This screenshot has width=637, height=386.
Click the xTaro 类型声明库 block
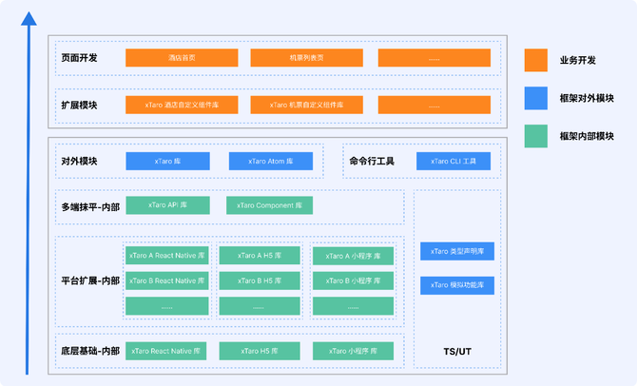point(457,252)
